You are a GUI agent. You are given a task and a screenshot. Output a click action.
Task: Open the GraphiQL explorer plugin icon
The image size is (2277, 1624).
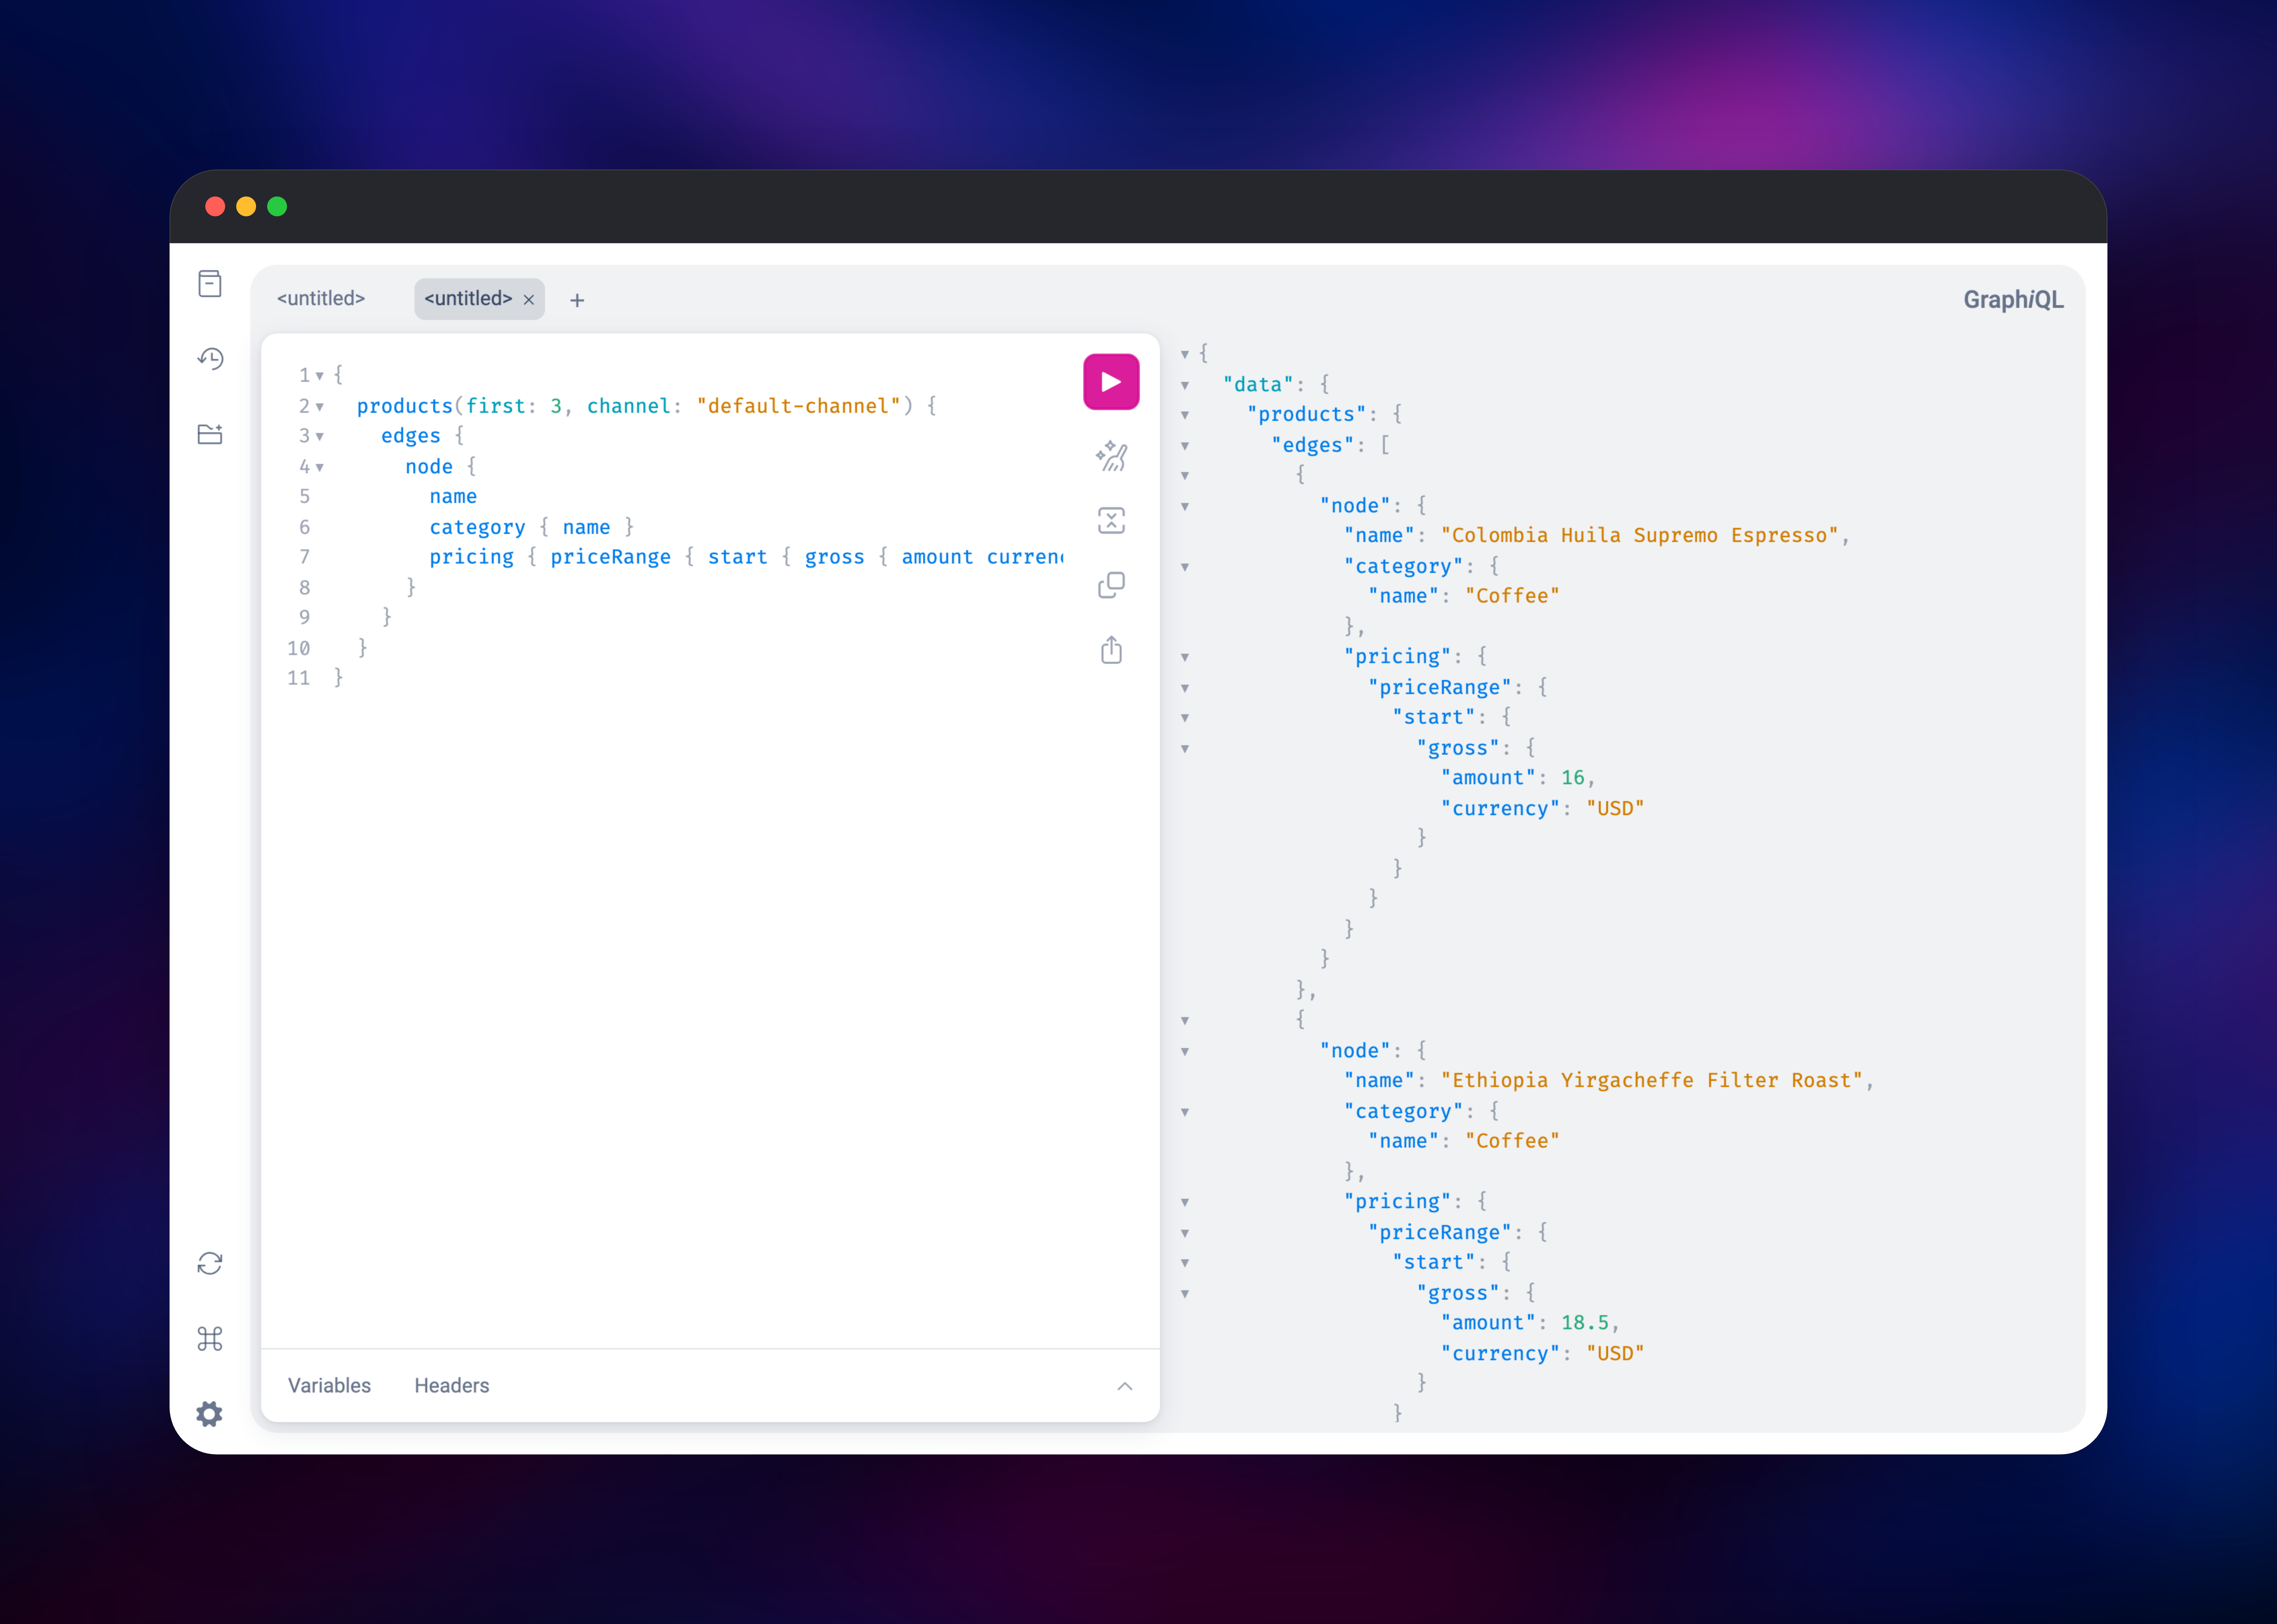(x=210, y=434)
